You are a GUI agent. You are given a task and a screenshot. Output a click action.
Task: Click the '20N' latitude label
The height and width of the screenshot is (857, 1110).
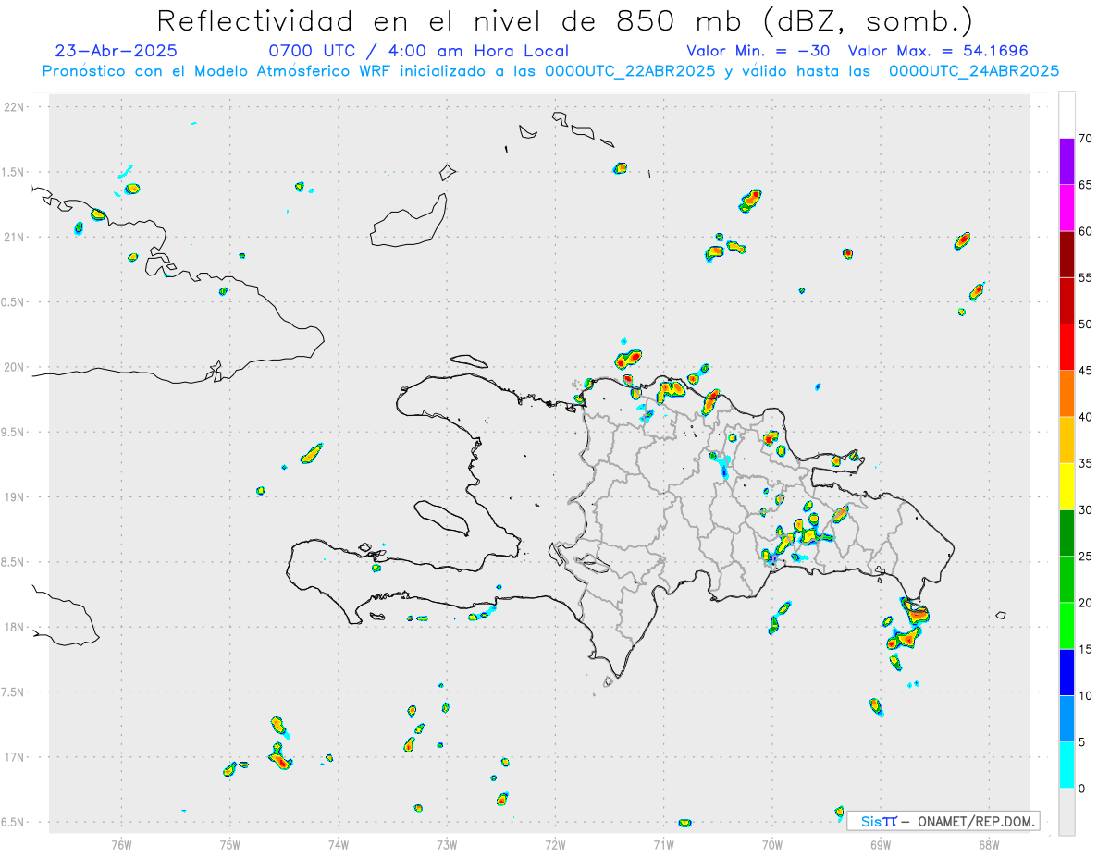[x=15, y=367]
